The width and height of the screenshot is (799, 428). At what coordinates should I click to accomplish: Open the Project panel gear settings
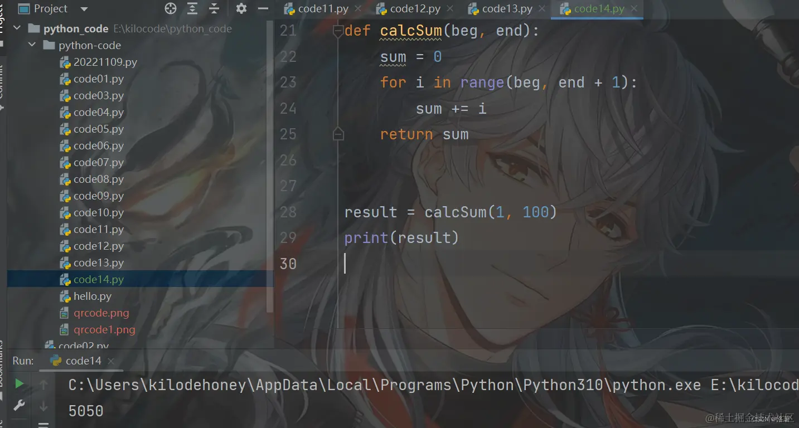pyautogui.click(x=241, y=8)
